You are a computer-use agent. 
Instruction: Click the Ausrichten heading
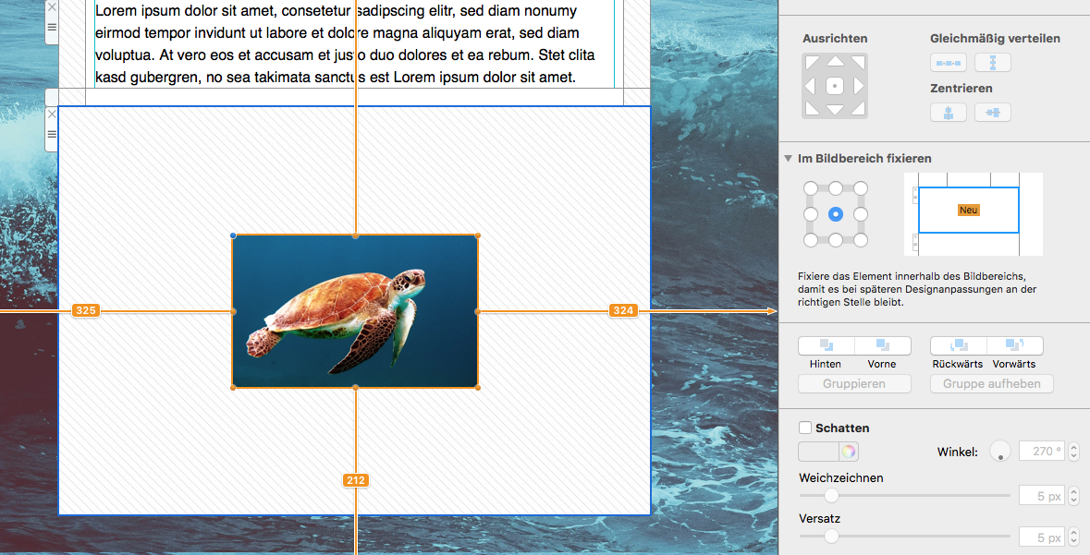click(x=835, y=38)
